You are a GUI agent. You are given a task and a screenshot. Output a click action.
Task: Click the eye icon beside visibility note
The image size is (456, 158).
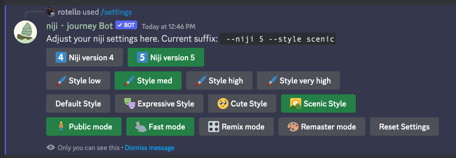pyautogui.click(x=51, y=147)
